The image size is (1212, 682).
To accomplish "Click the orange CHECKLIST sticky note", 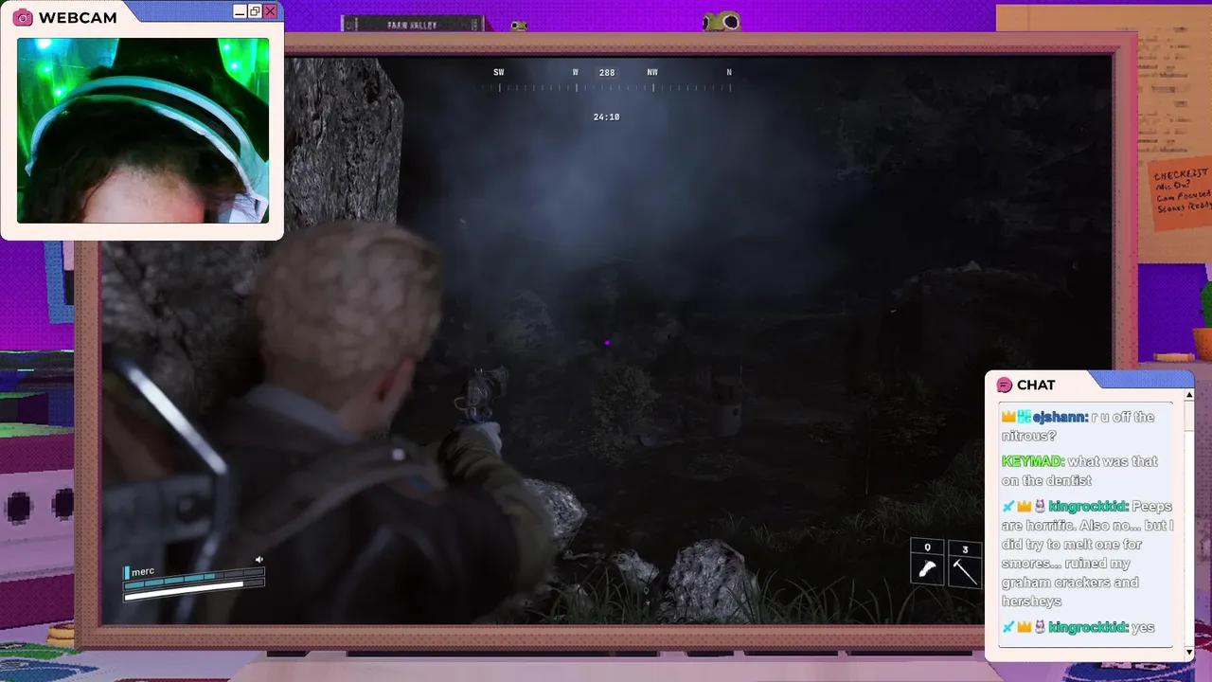I will (x=1181, y=193).
